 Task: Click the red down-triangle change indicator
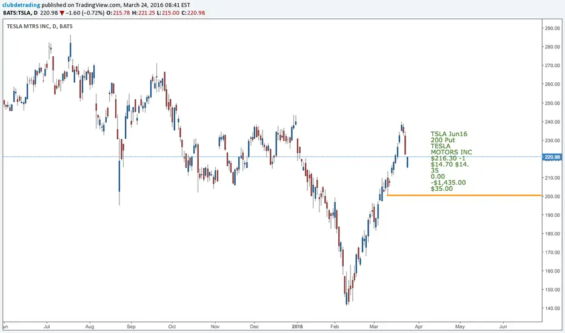tap(62, 13)
